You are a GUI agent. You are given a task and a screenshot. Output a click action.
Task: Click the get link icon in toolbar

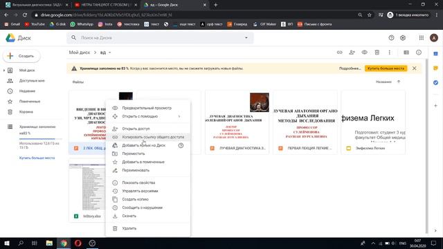pyautogui.click(x=339, y=53)
